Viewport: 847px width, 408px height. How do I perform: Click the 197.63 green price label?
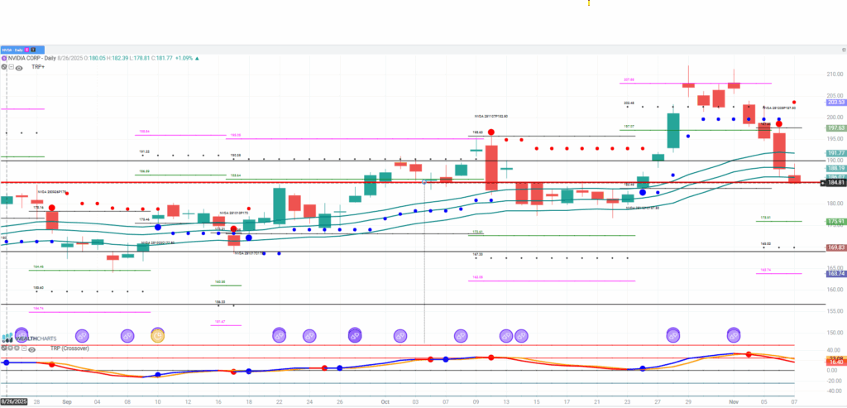(x=835, y=128)
